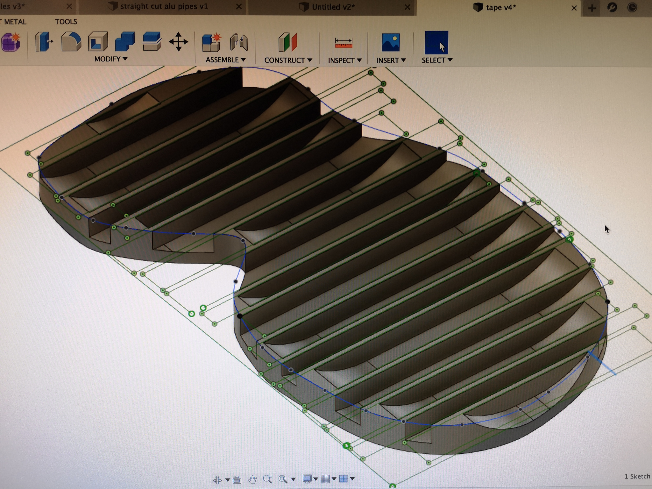Close the tape v4 tab
Screen dimensions: 652x489
tap(574, 8)
